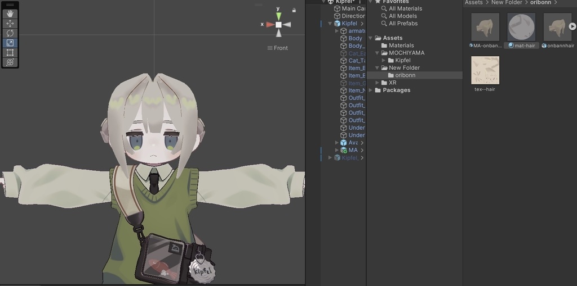
Task: Toggle the scene gizmo rotation lock
Action: (x=294, y=10)
